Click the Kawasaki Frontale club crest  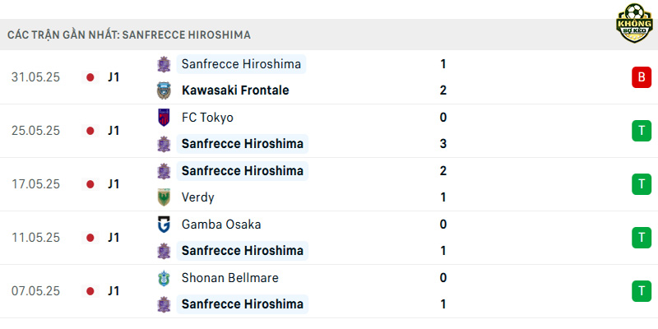click(164, 90)
